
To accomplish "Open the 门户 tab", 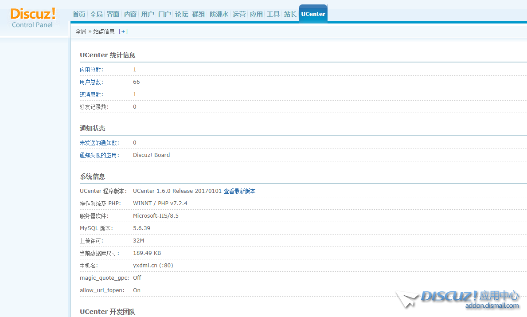I will point(164,14).
